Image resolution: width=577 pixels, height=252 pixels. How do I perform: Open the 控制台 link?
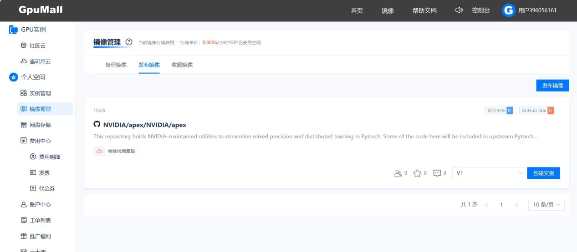(480, 10)
